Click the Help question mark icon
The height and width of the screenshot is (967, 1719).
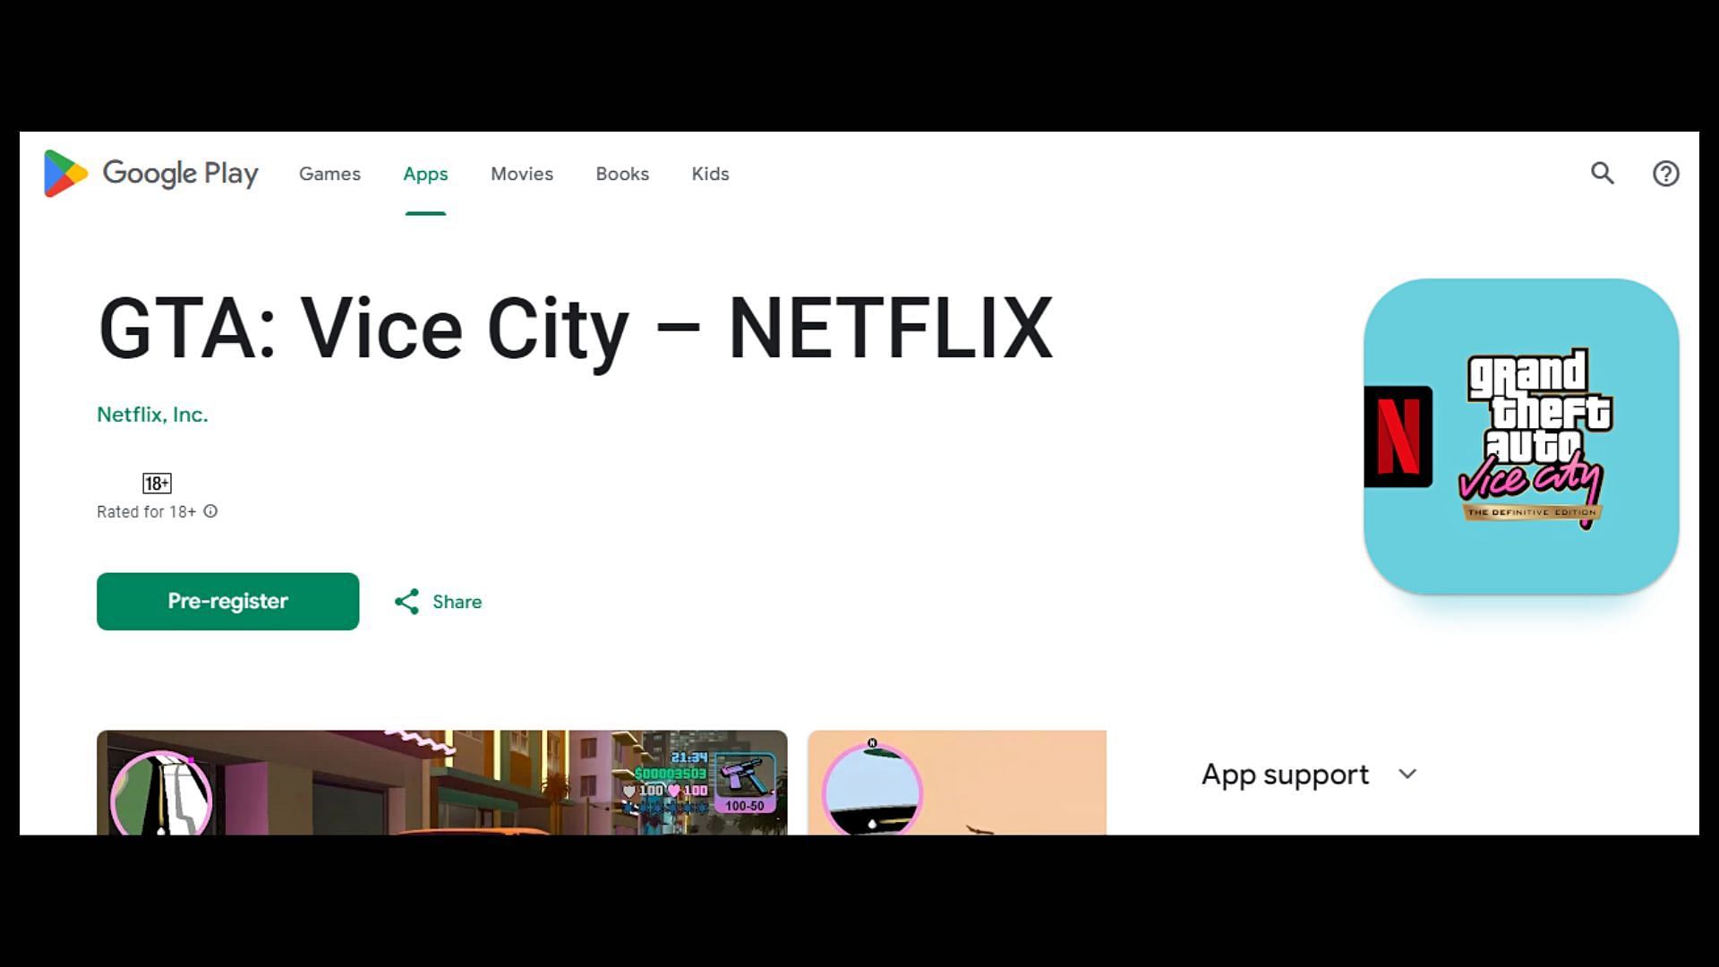(x=1666, y=173)
